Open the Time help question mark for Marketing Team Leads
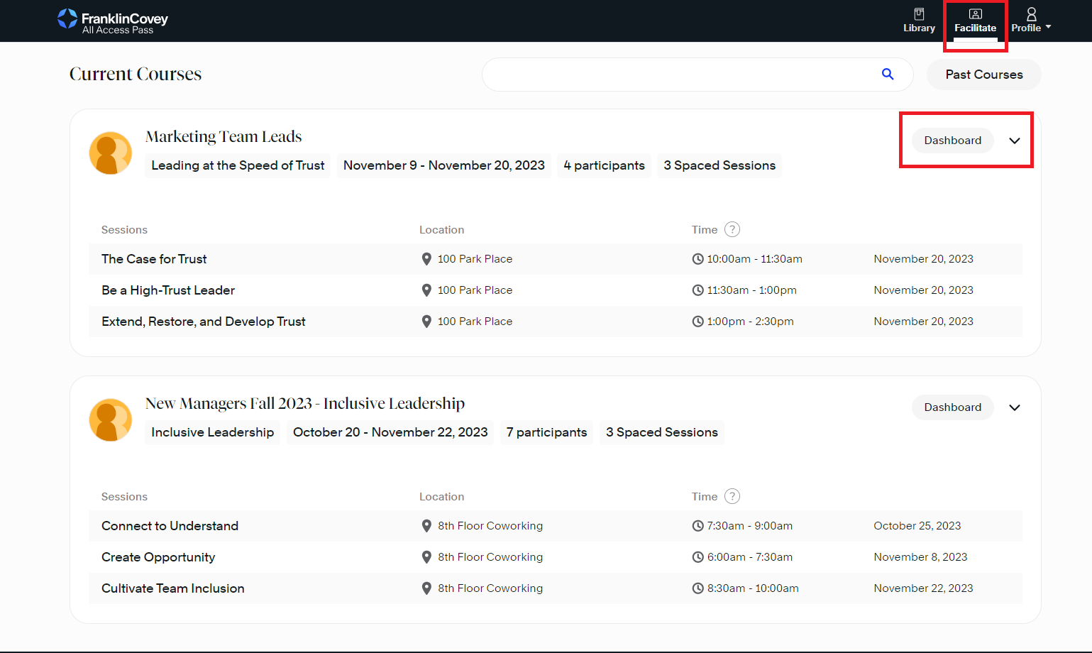This screenshot has height=653, width=1092. click(x=732, y=229)
